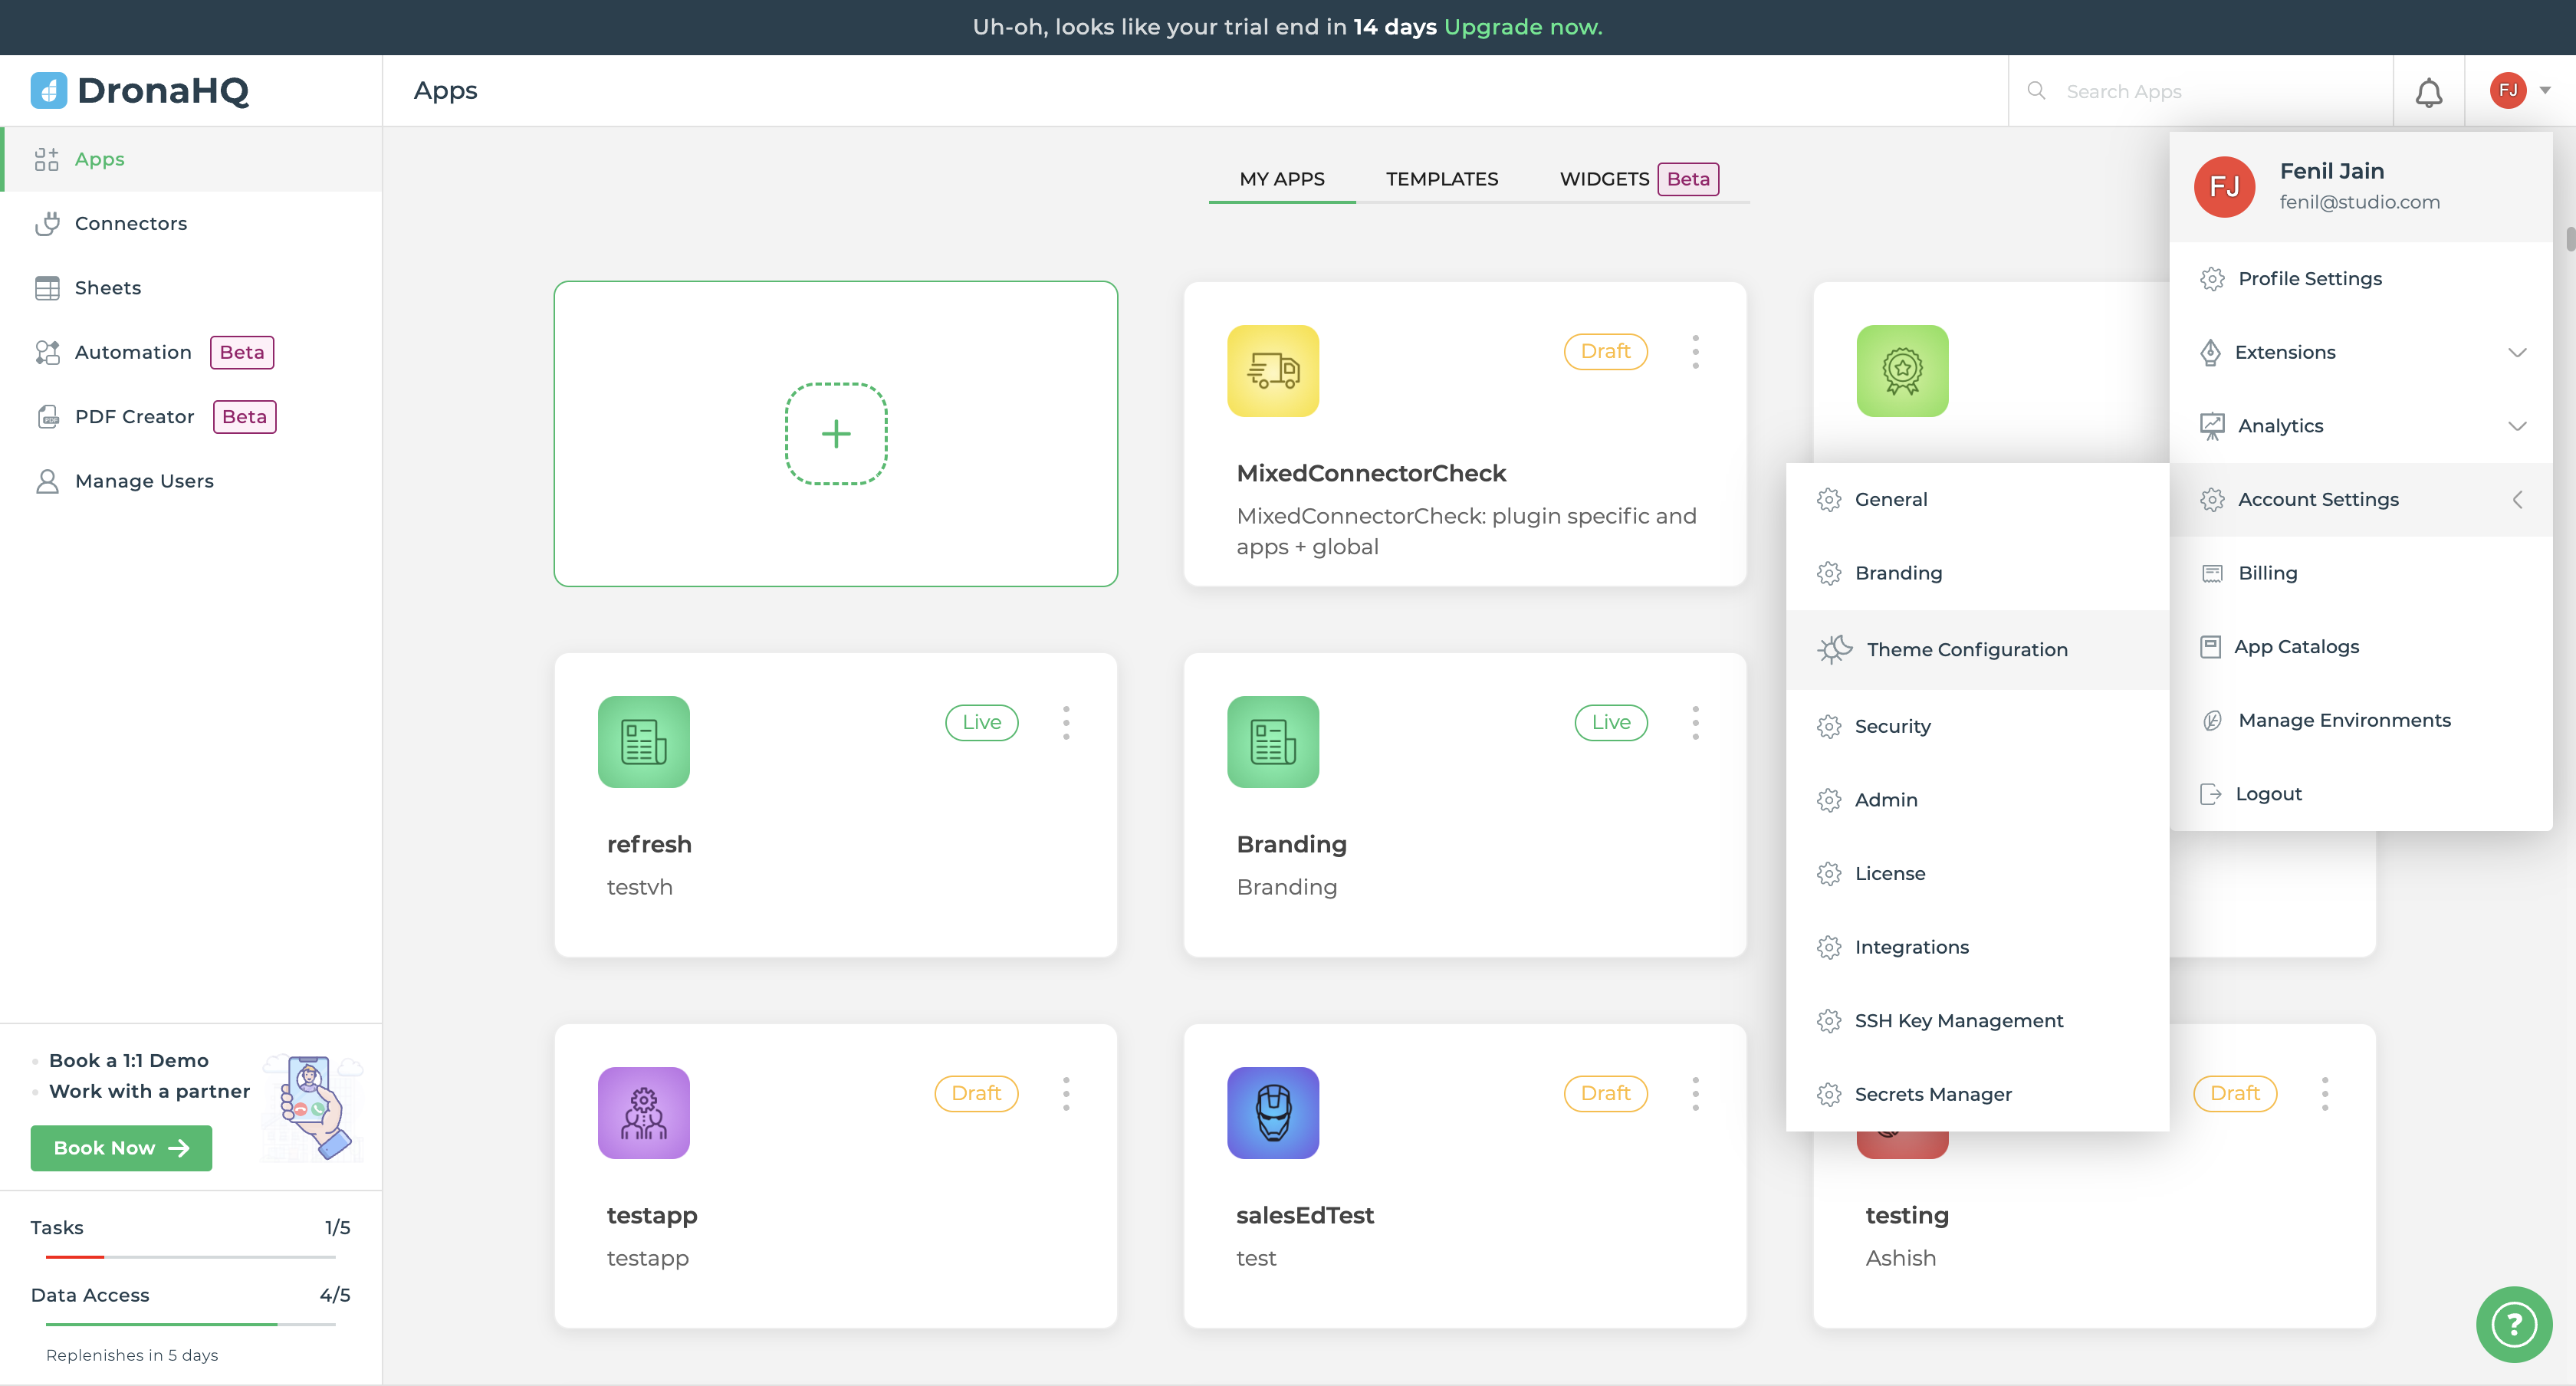Open the Apps sidebar icon
The image size is (2576, 1386).
[47, 159]
